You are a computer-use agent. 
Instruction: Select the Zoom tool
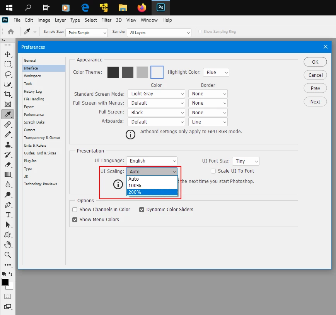8,255
